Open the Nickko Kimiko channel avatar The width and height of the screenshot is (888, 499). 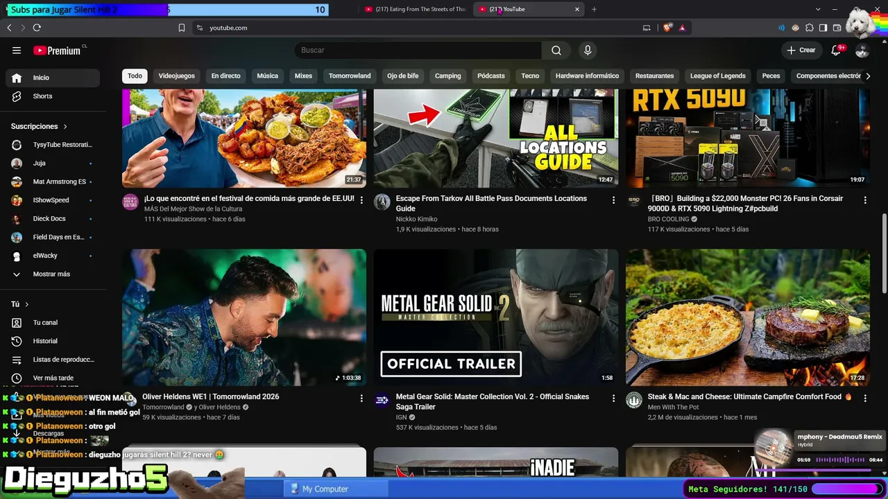pyautogui.click(x=382, y=202)
